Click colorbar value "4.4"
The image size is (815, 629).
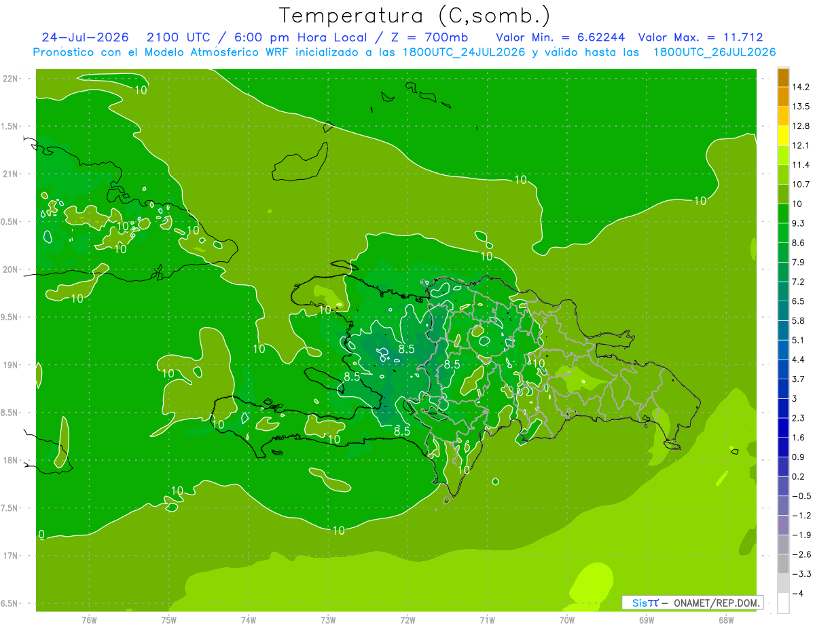(x=799, y=360)
